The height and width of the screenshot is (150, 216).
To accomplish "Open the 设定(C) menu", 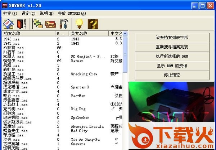I will [x=28, y=13].
